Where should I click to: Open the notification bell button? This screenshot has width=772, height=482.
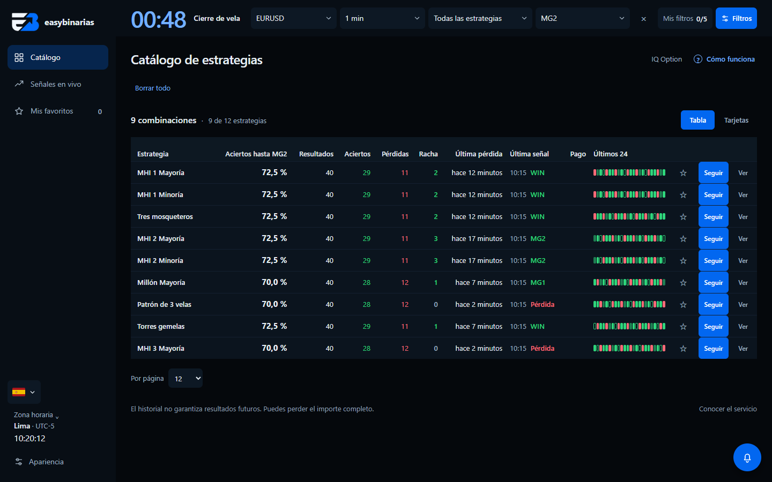pos(747,457)
